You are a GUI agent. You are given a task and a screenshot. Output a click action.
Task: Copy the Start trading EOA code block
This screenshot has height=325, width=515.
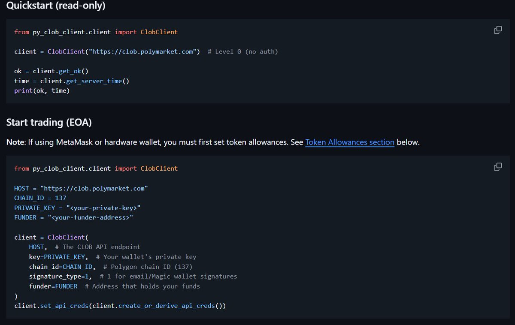[498, 167]
